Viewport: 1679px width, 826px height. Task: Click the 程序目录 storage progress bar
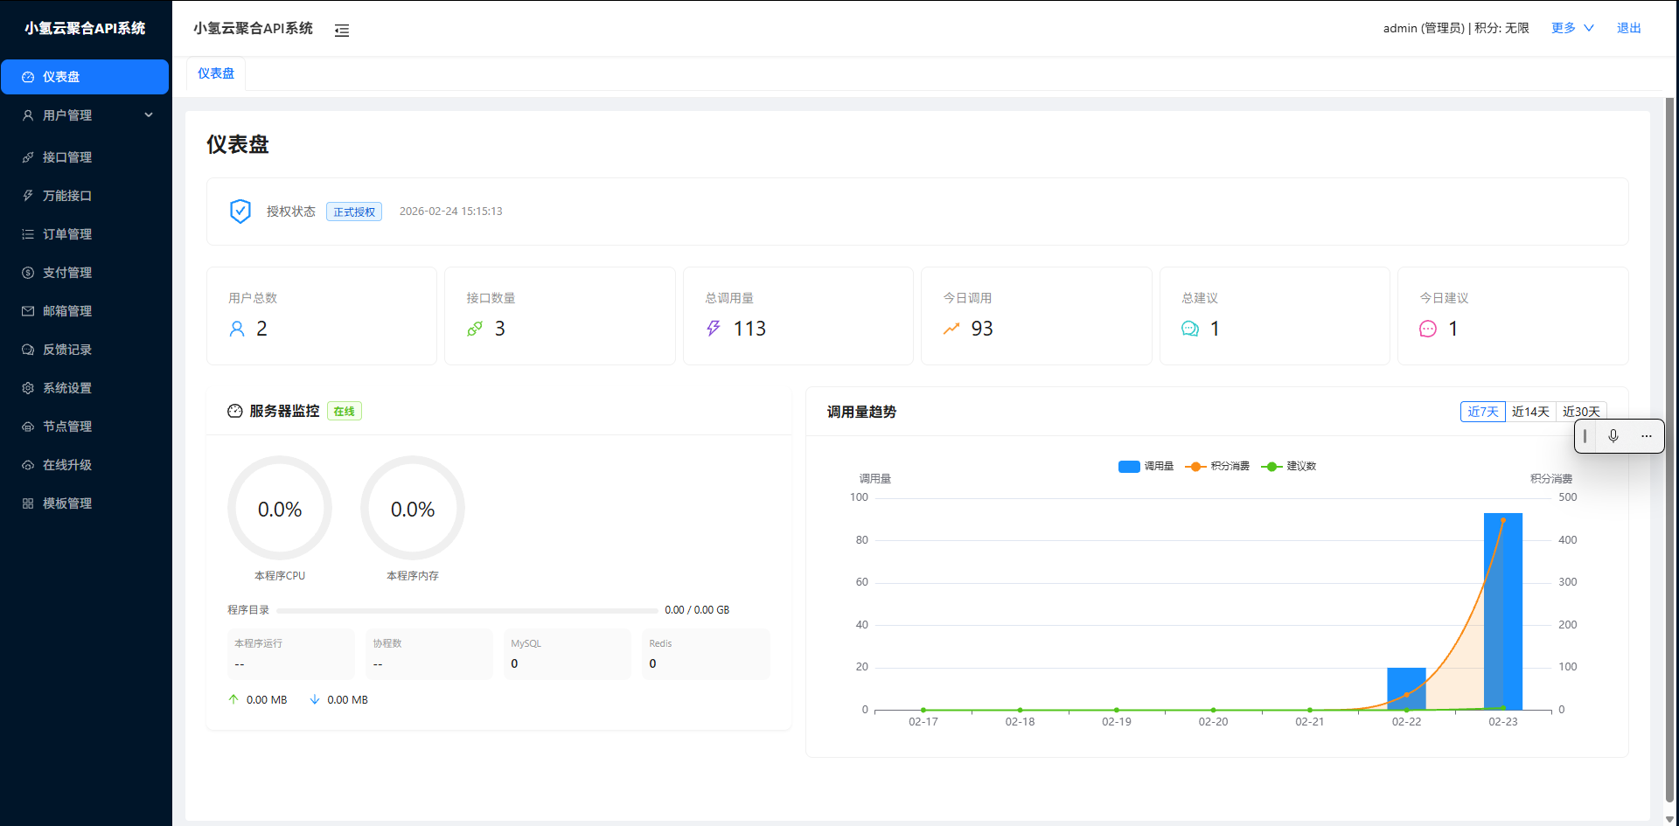[x=468, y=609]
